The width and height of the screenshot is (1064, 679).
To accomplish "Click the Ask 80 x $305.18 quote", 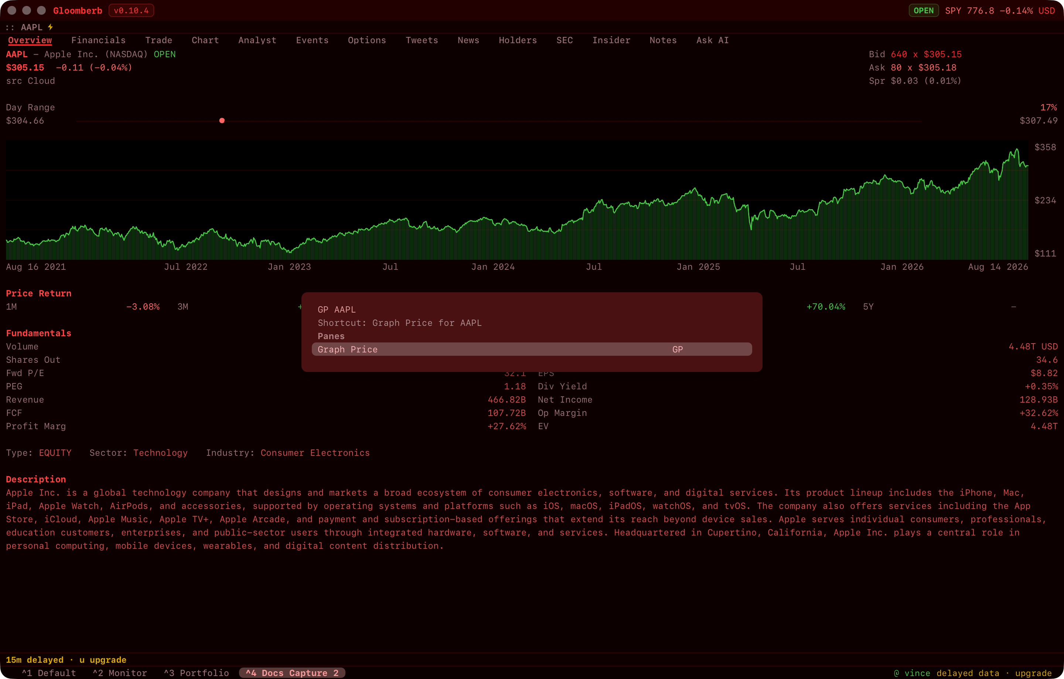I will pos(913,67).
